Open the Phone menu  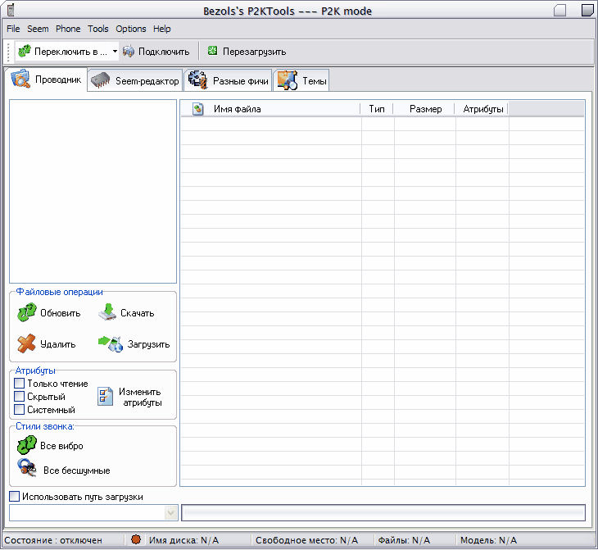coord(68,29)
